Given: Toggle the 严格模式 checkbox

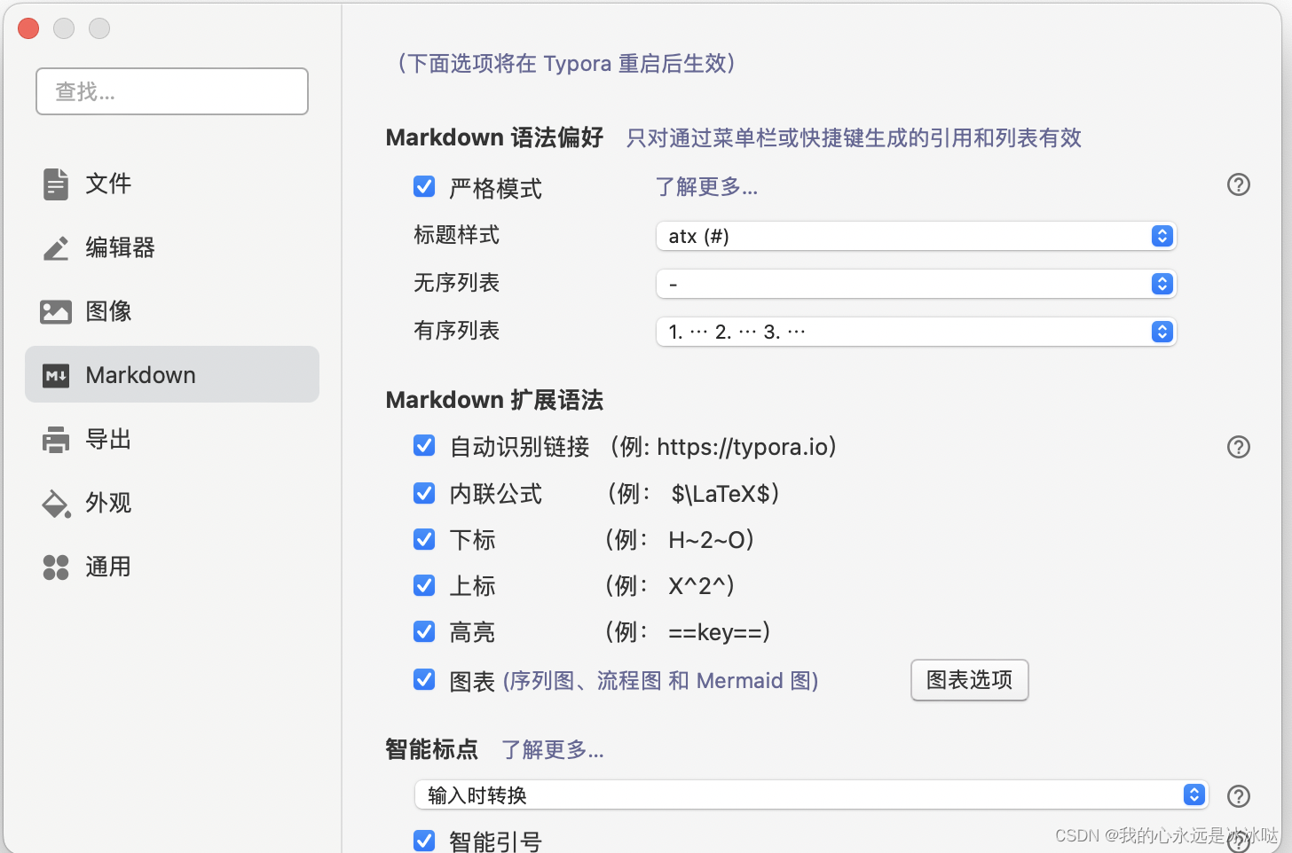Looking at the screenshot, I should (x=424, y=187).
